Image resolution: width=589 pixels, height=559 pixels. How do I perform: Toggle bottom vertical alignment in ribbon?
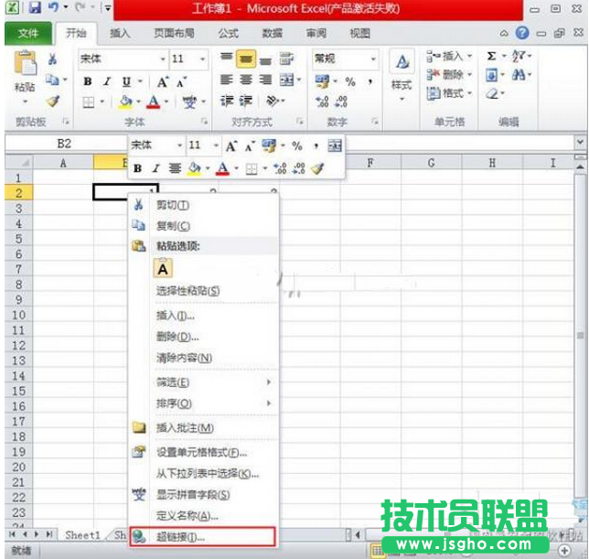coord(265,60)
